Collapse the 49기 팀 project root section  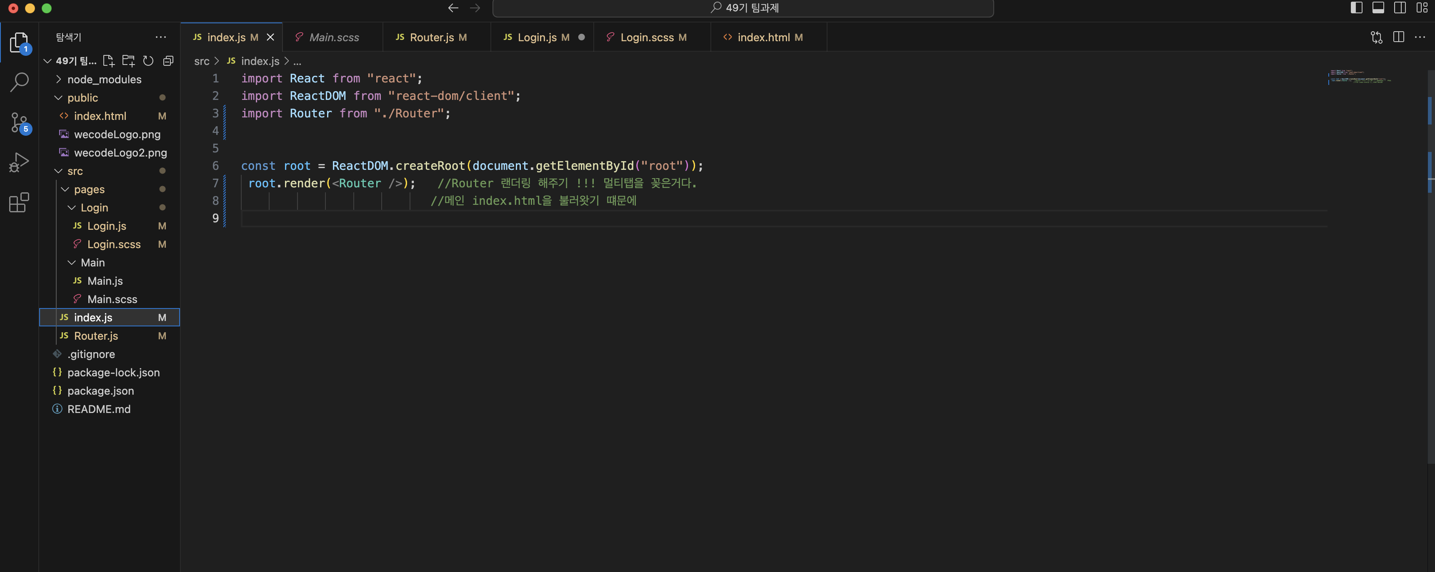(70, 61)
